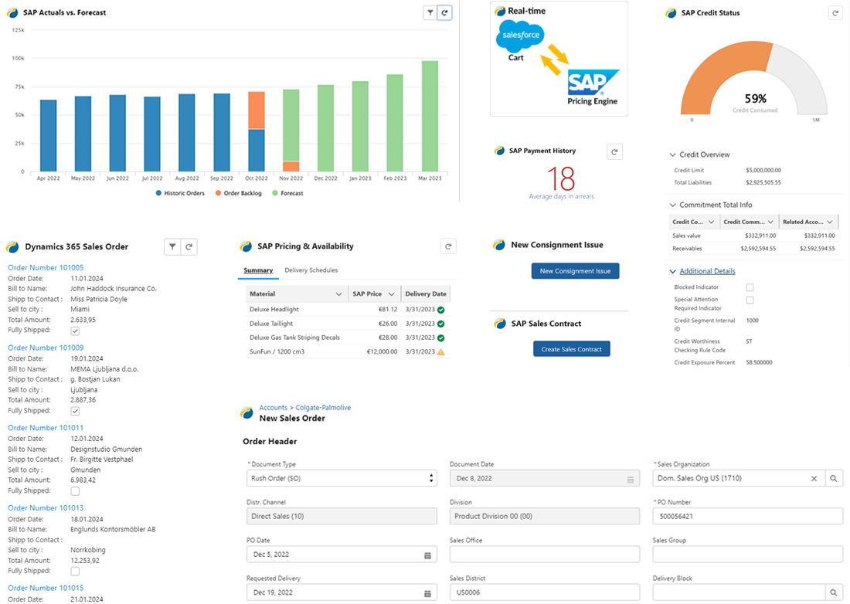This screenshot has height=604, width=850.
Task: Open Order Number 101013 link
Action: (x=46, y=508)
